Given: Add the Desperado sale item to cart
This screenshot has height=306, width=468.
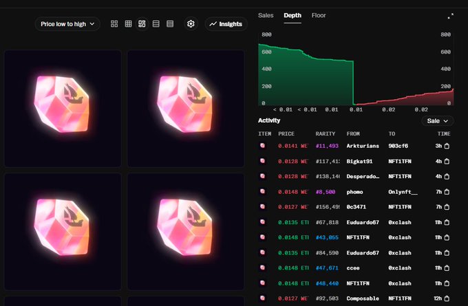Looking at the screenshot, I should coord(447,177).
